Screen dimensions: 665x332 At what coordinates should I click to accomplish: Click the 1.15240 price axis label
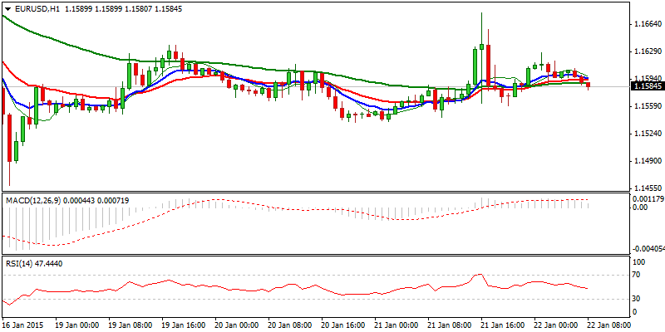(649, 134)
